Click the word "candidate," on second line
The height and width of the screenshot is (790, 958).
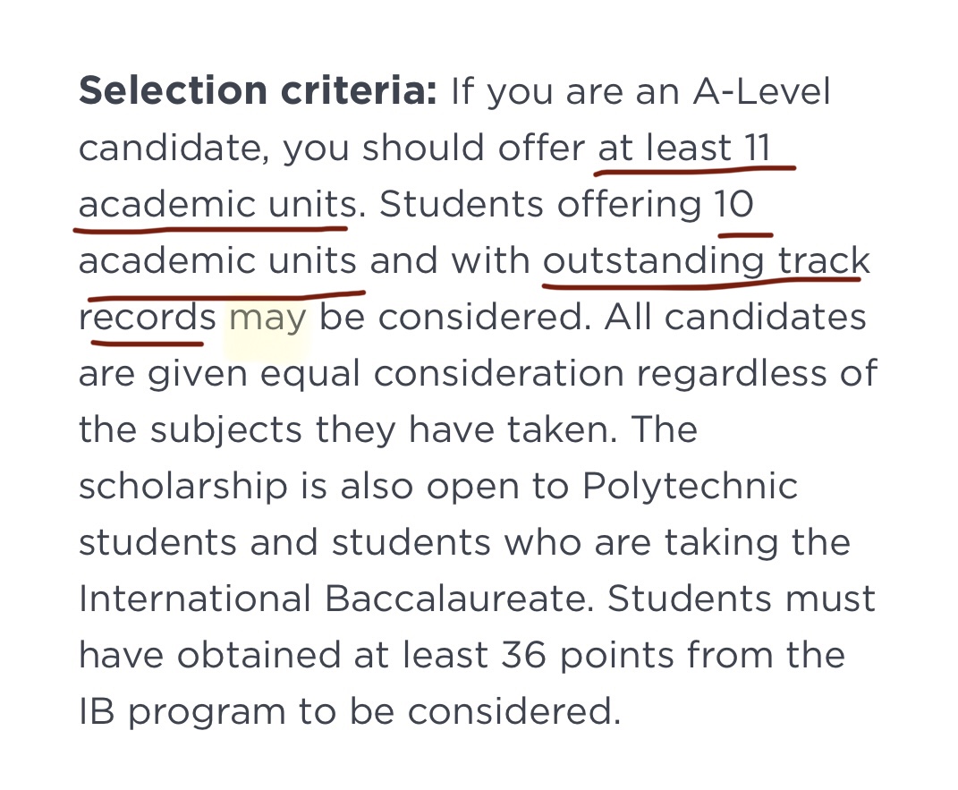[174, 148]
